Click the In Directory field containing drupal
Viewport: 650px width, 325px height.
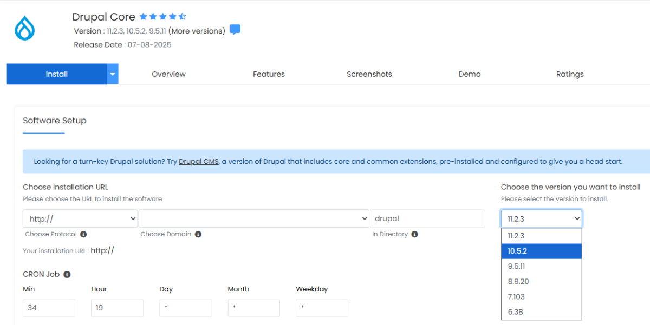[427, 218]
